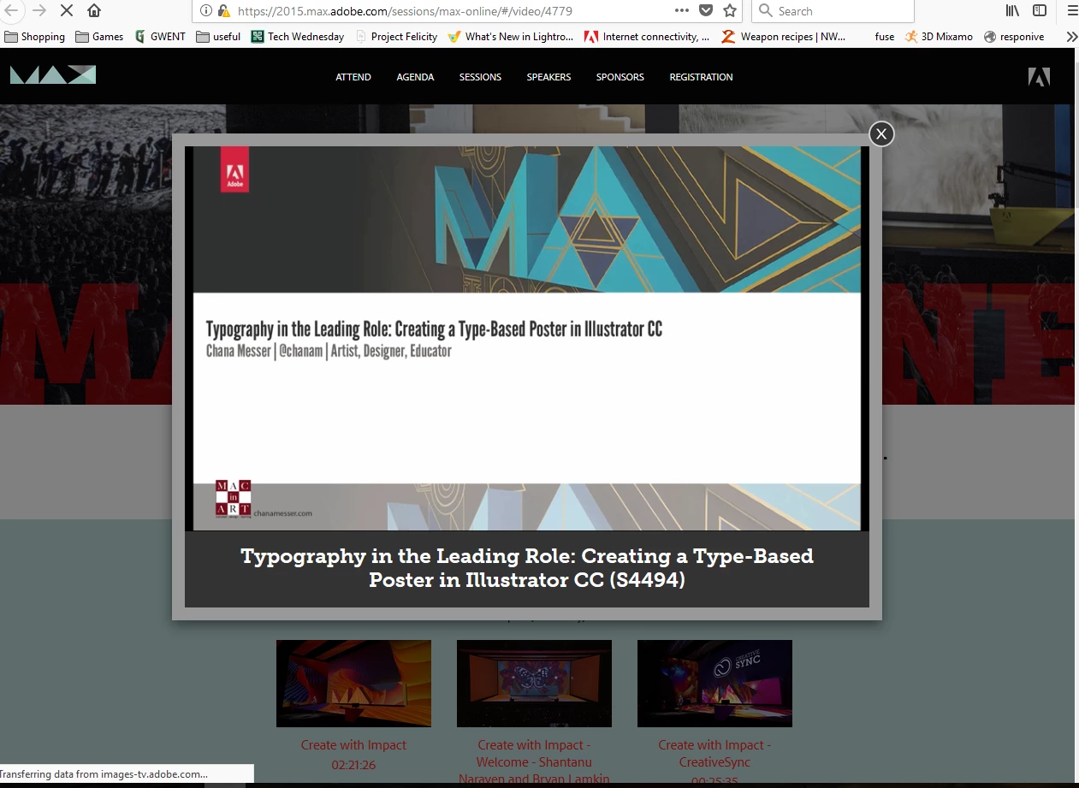This screenshot has height=788, width=1079.
Task: Open the ATTEND menu item
Action: click(353, 77)
